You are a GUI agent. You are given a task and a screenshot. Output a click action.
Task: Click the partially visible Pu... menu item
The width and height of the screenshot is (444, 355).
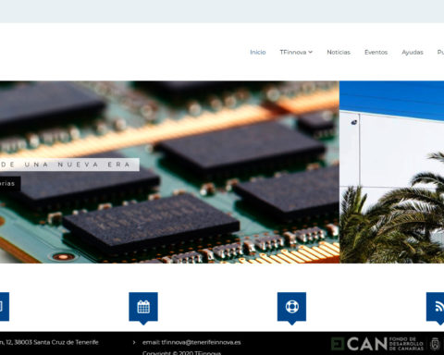coord(440,52)
